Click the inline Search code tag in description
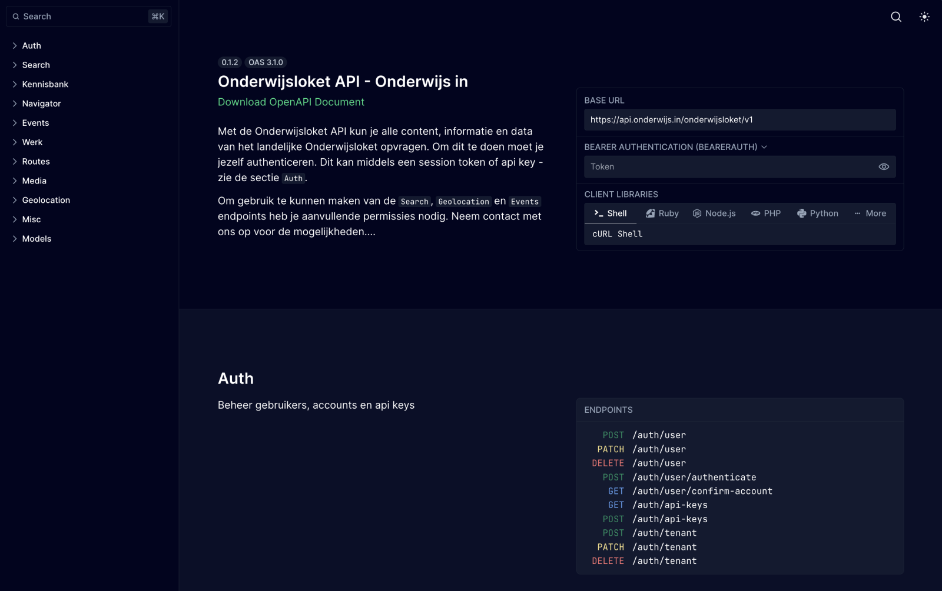 click(414, 202)
